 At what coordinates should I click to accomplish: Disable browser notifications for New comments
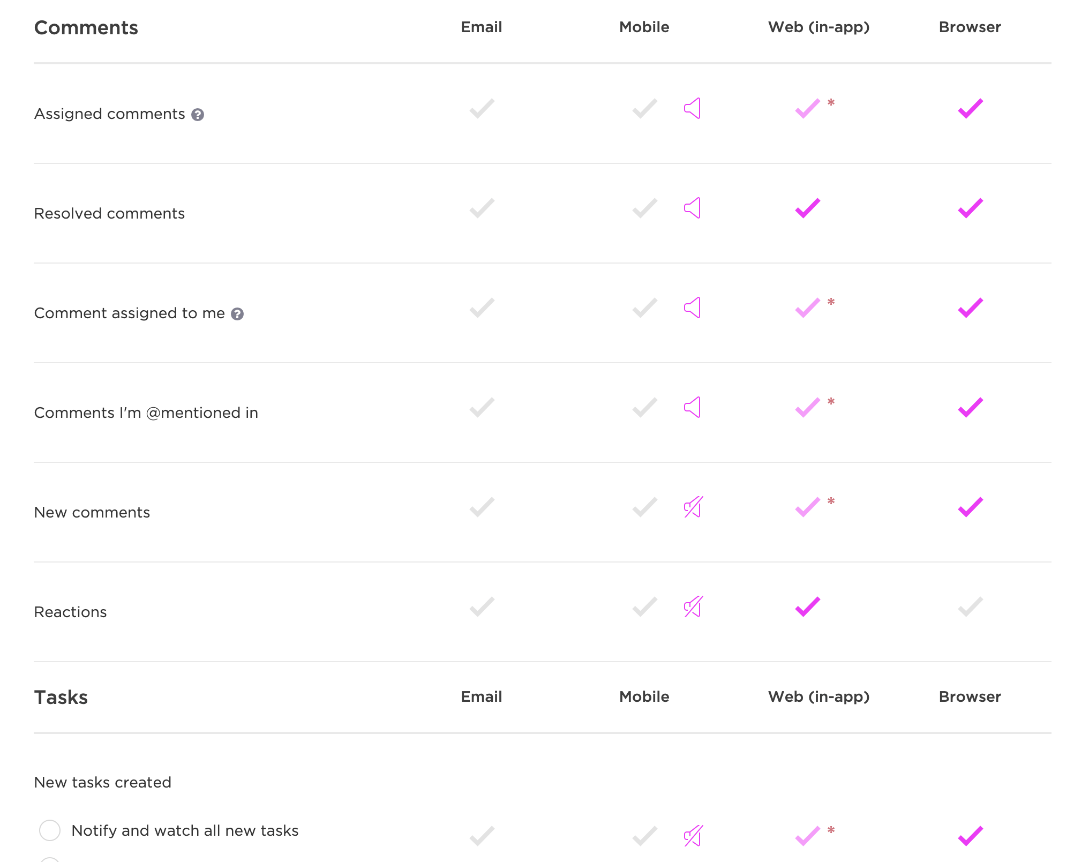coord(970,507)
